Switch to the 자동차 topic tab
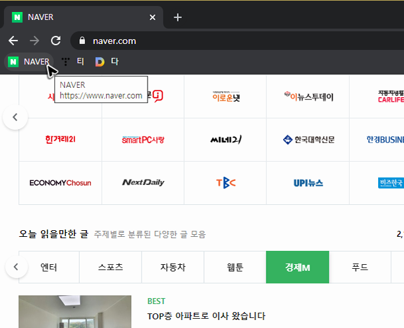 (173, 267)
